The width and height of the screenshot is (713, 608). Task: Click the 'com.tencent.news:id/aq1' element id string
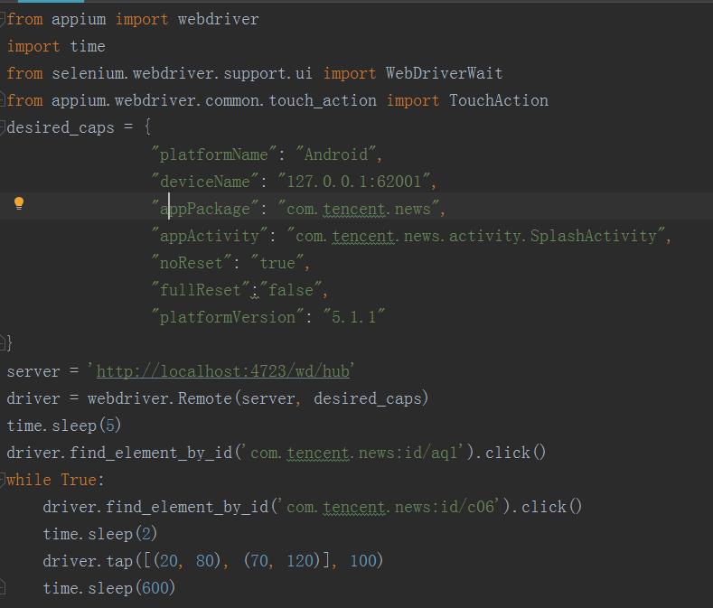pyautogui.click(x=358, y=453)
